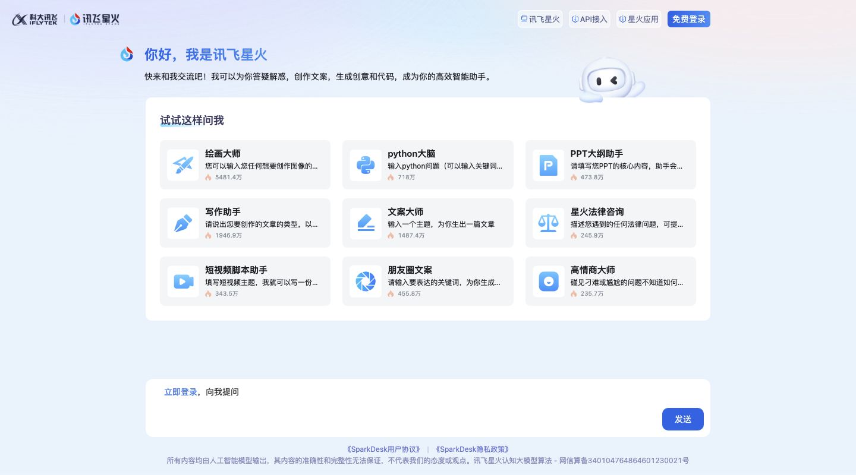Click the flame icon next to 1946.9万
Viewport: 856px width, 475px height.
208,236
